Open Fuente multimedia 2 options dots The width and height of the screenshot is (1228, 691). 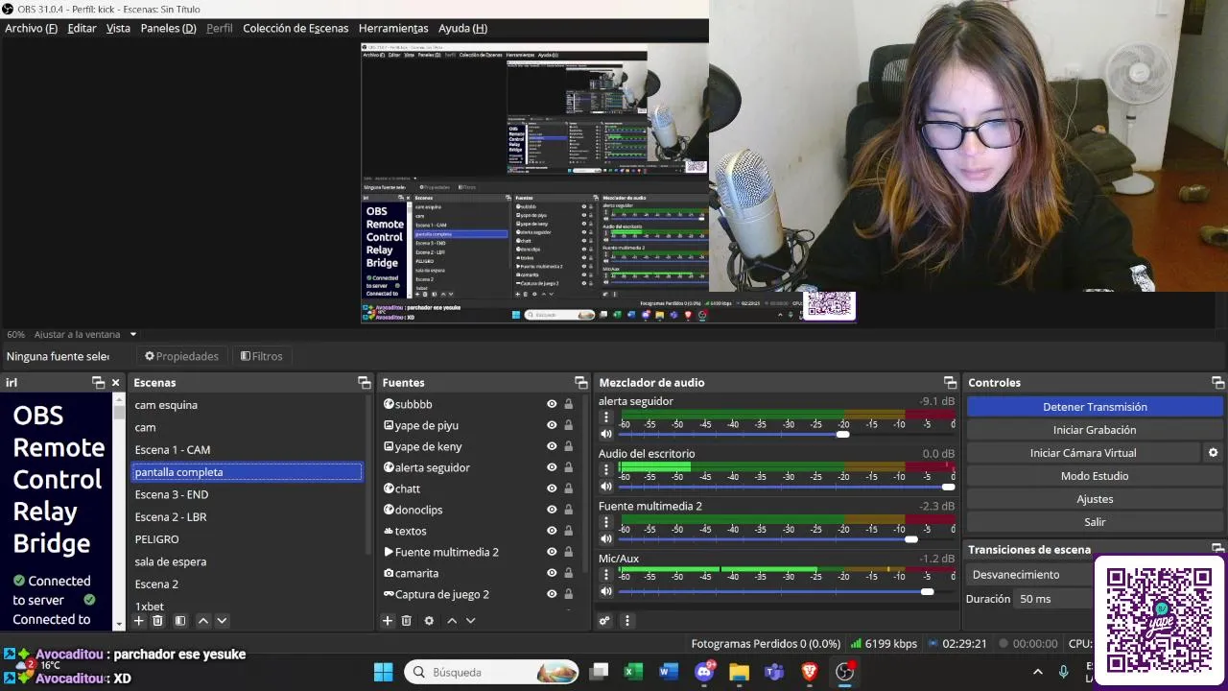click(x=606, y=522)
